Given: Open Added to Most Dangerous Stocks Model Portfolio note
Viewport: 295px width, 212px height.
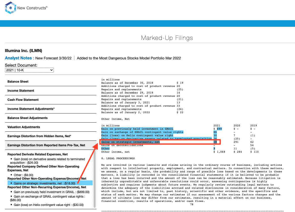Looking at the screenshot, I should tap(129, 58).
